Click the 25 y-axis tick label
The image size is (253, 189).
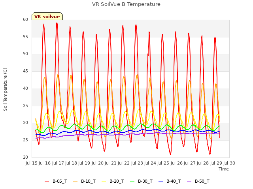click(x=25, y=140)
